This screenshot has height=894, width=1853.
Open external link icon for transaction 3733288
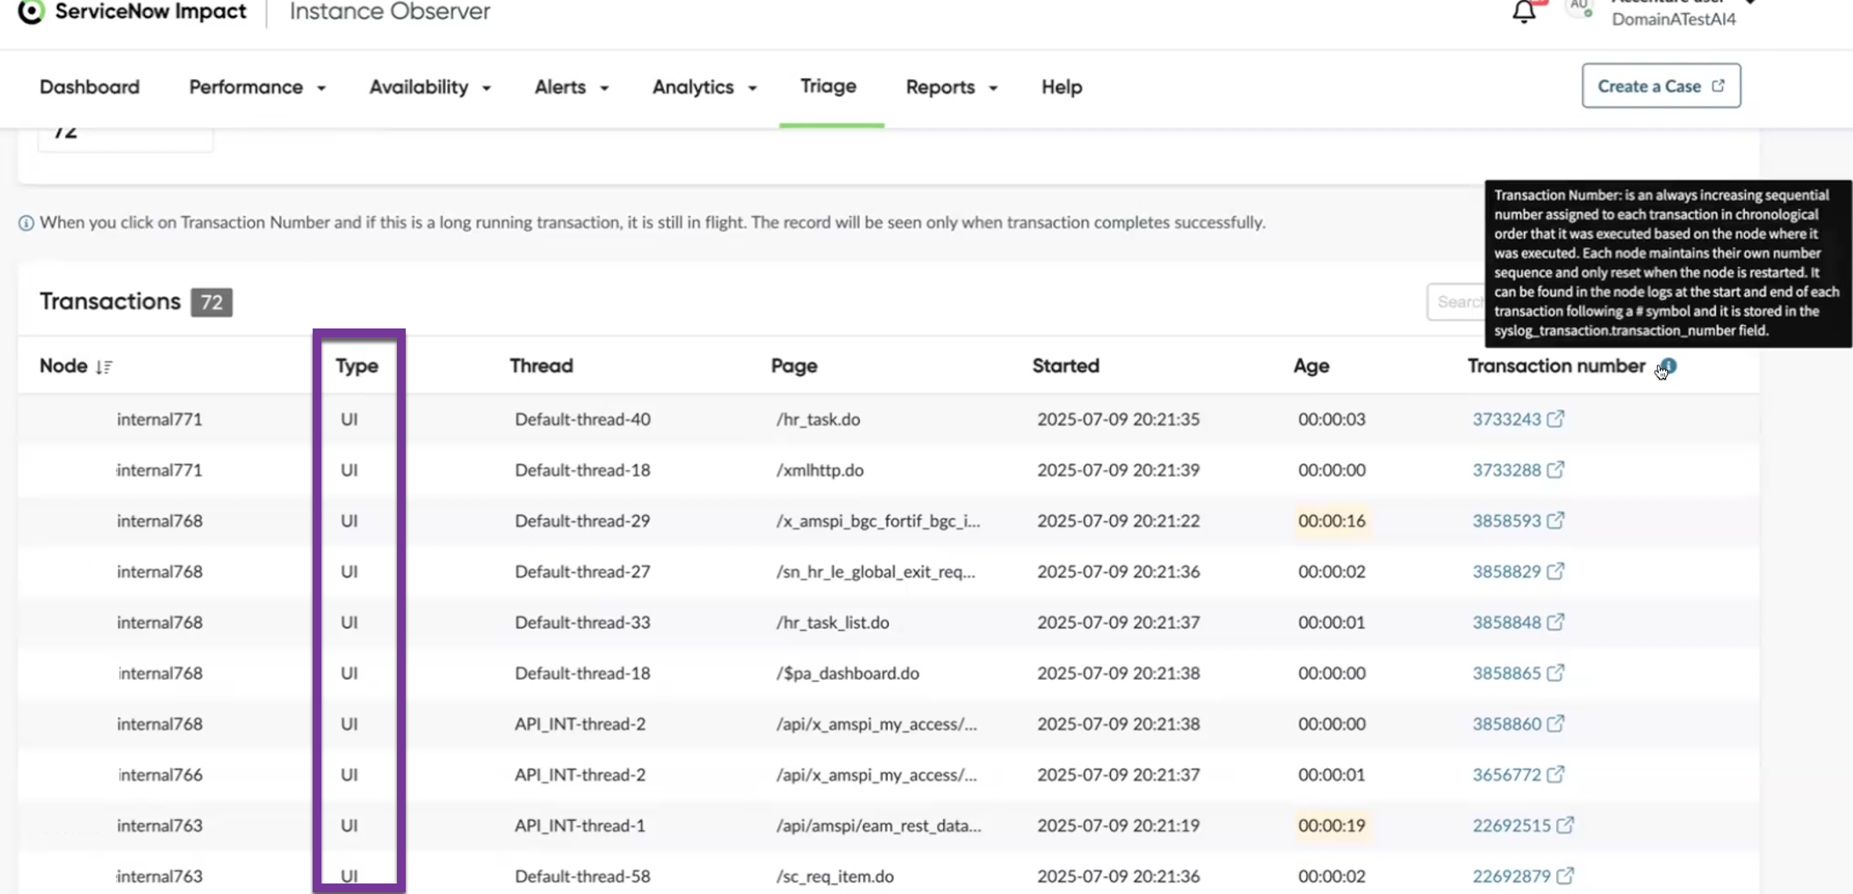pos(1555,470)
